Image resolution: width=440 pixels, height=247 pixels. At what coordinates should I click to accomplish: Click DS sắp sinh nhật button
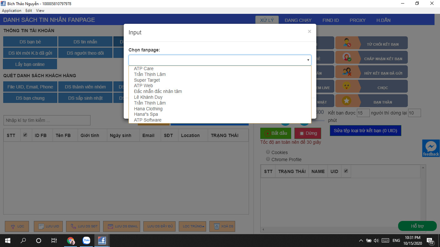[85, 98]
